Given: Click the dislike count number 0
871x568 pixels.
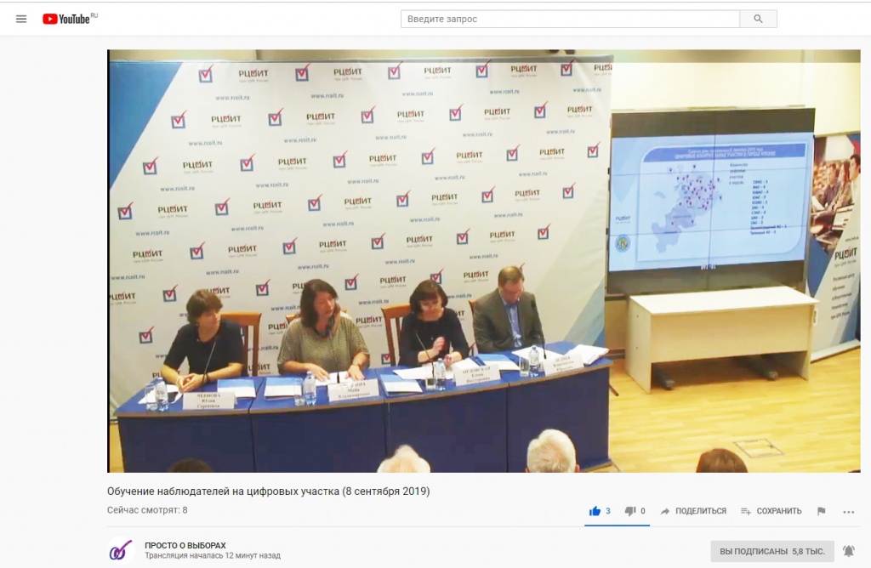Looking at the screenshot, I should pyautogui.click(x=643, y=511).
